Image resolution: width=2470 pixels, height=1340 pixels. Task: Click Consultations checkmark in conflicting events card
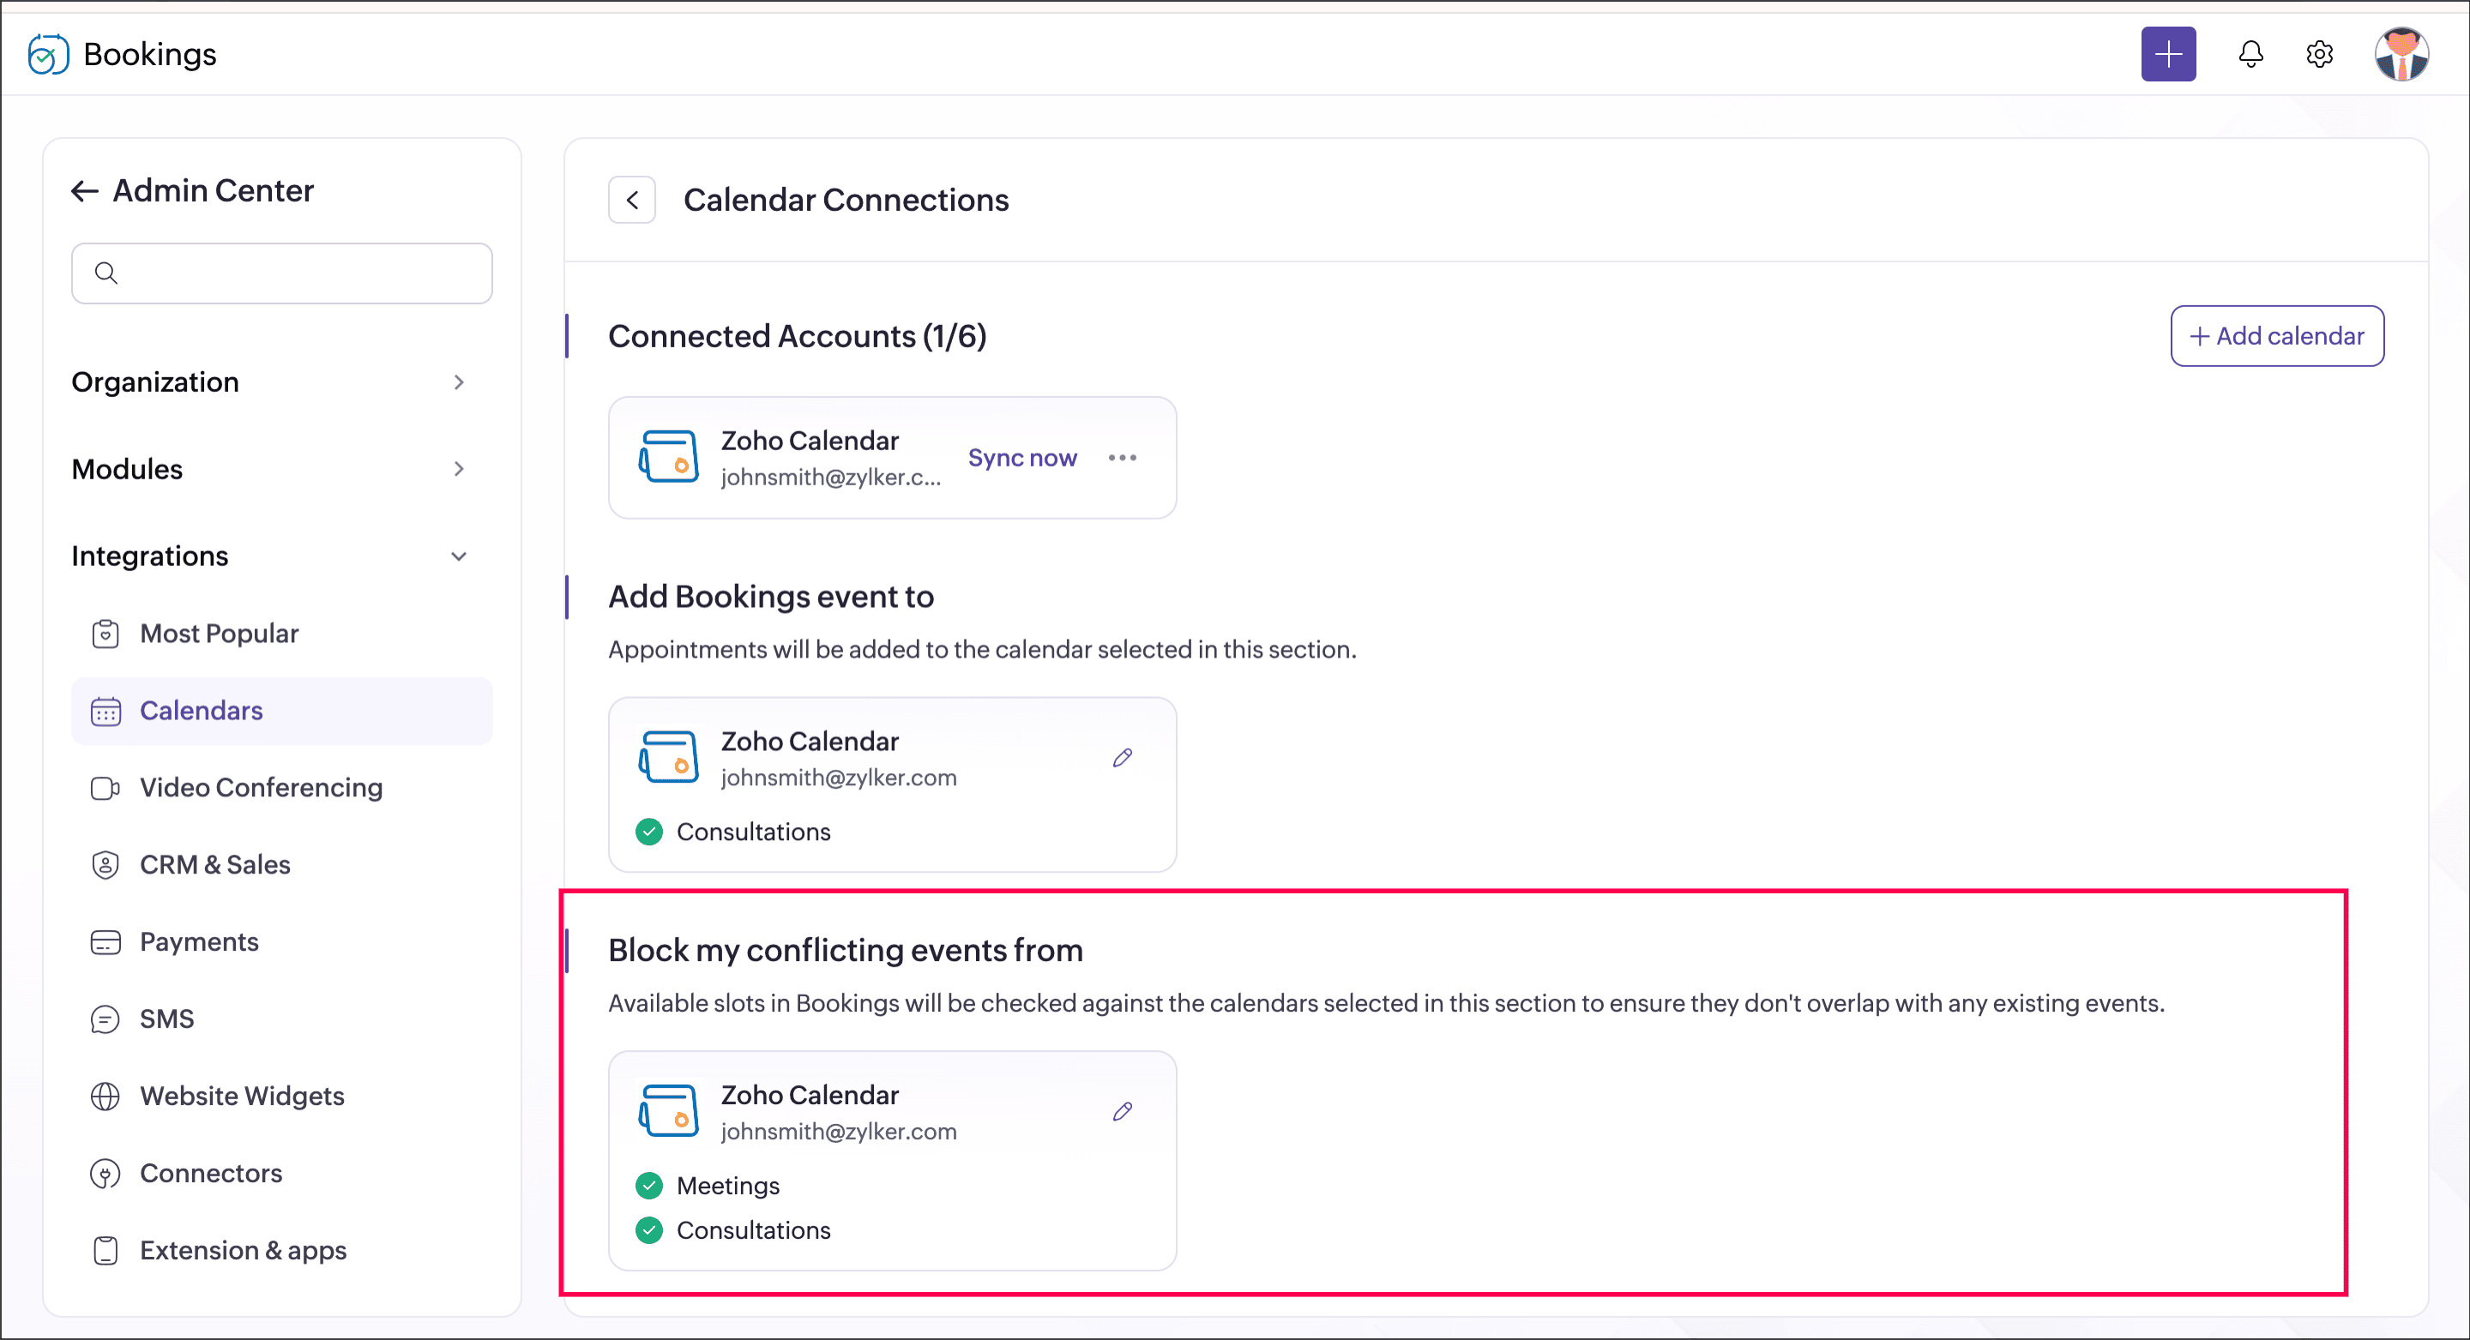coord(649,1229)
